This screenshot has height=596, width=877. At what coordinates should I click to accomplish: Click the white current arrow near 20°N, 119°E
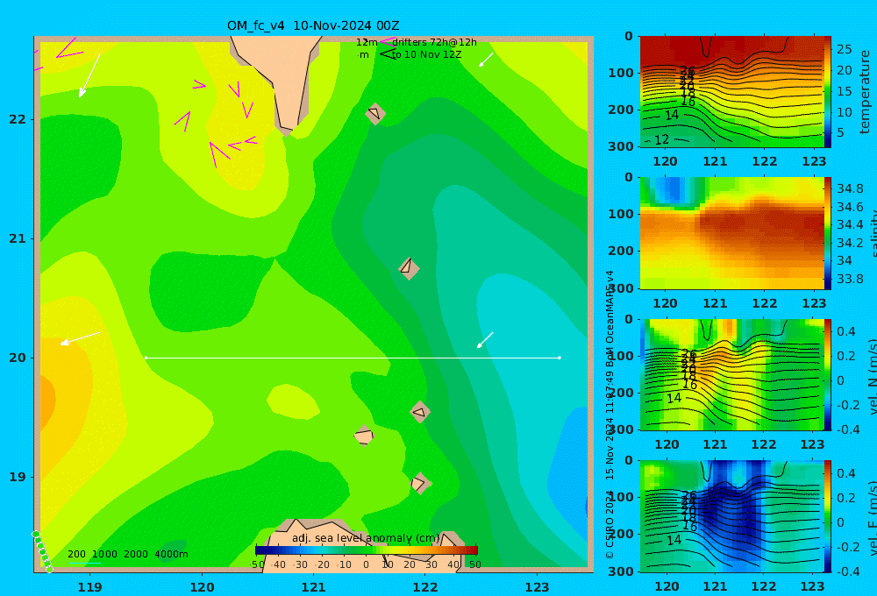tap(81, 338)
